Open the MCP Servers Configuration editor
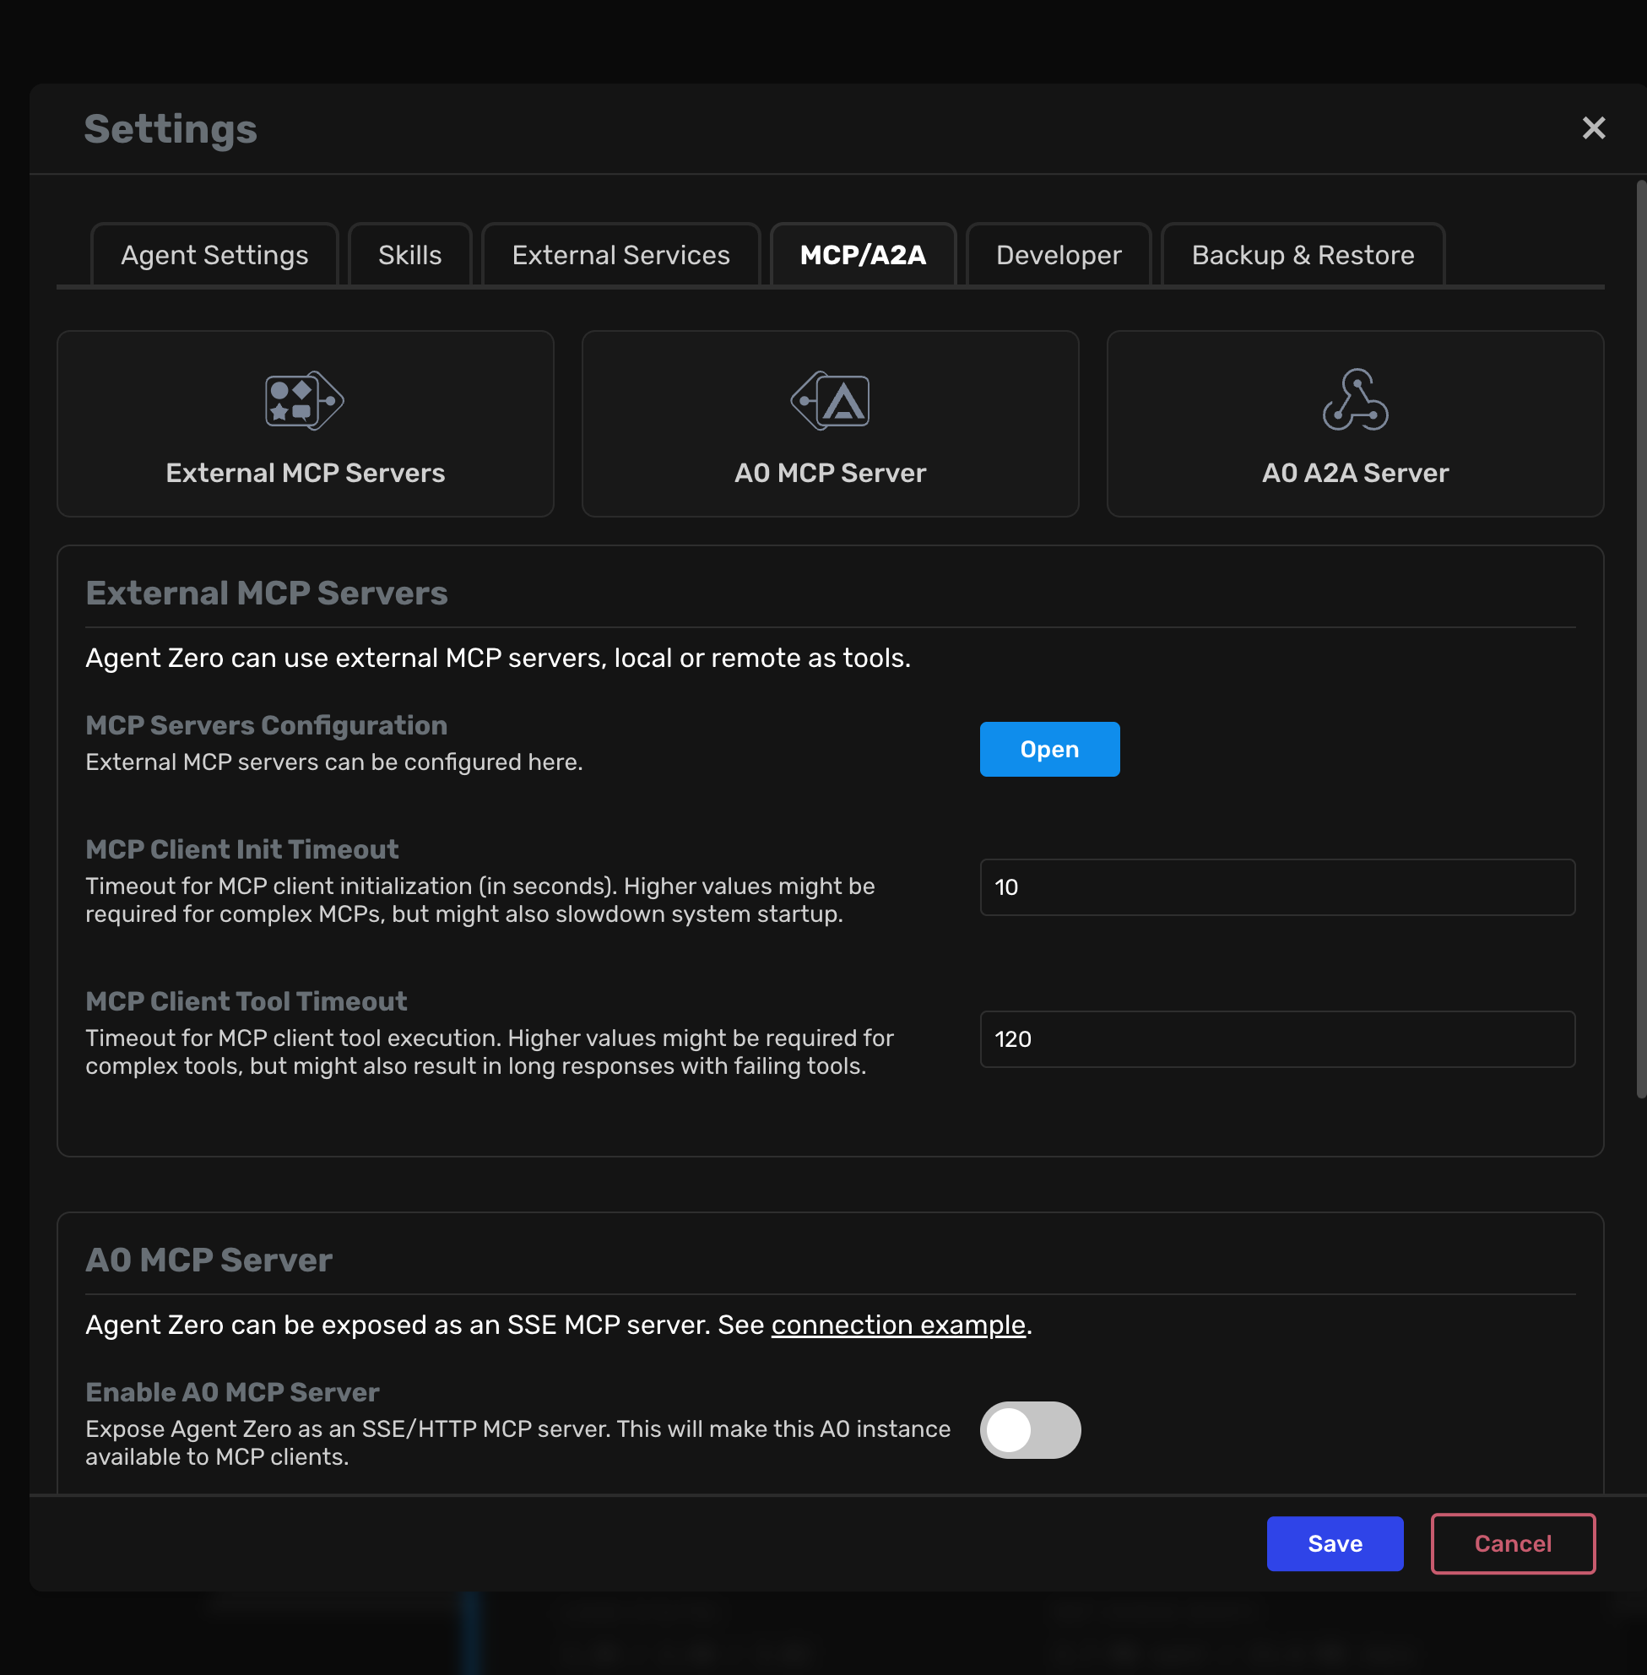1647x1675 pixels. [x=1049, y=748]
